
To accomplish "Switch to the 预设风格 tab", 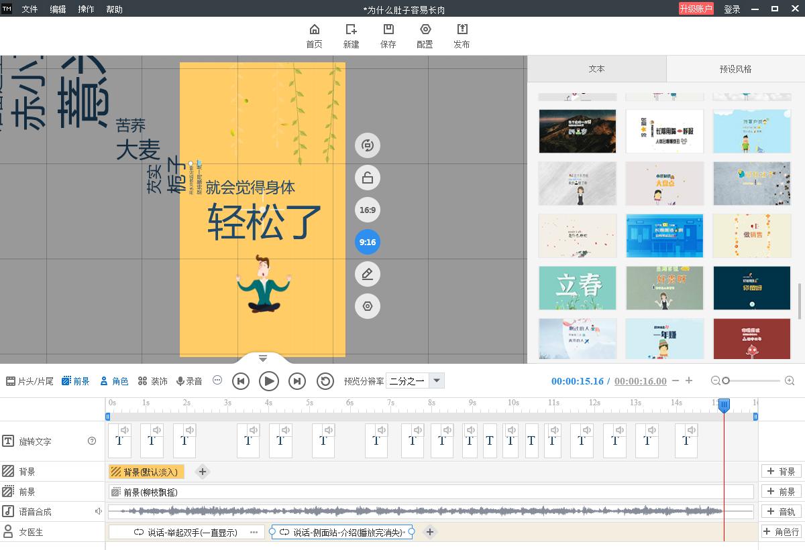I will pos(735,68).
